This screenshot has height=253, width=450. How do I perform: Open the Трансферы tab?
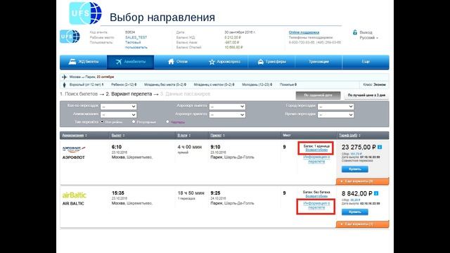click(x=272, y=62)
